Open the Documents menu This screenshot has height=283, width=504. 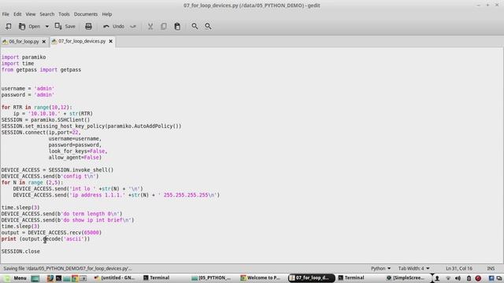pyautogui.click(x=86, y=14)
